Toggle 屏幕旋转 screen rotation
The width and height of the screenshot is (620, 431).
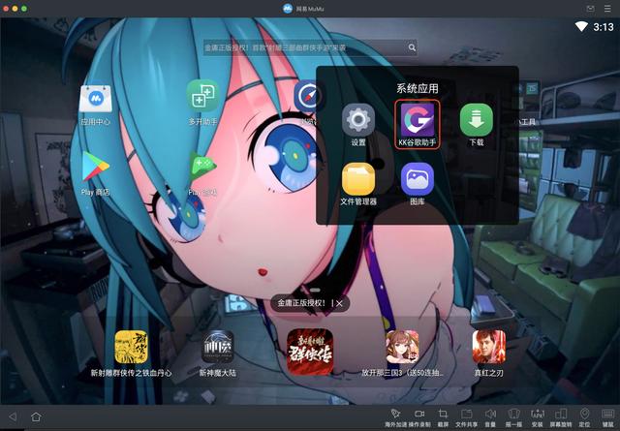tap(561, 417)
